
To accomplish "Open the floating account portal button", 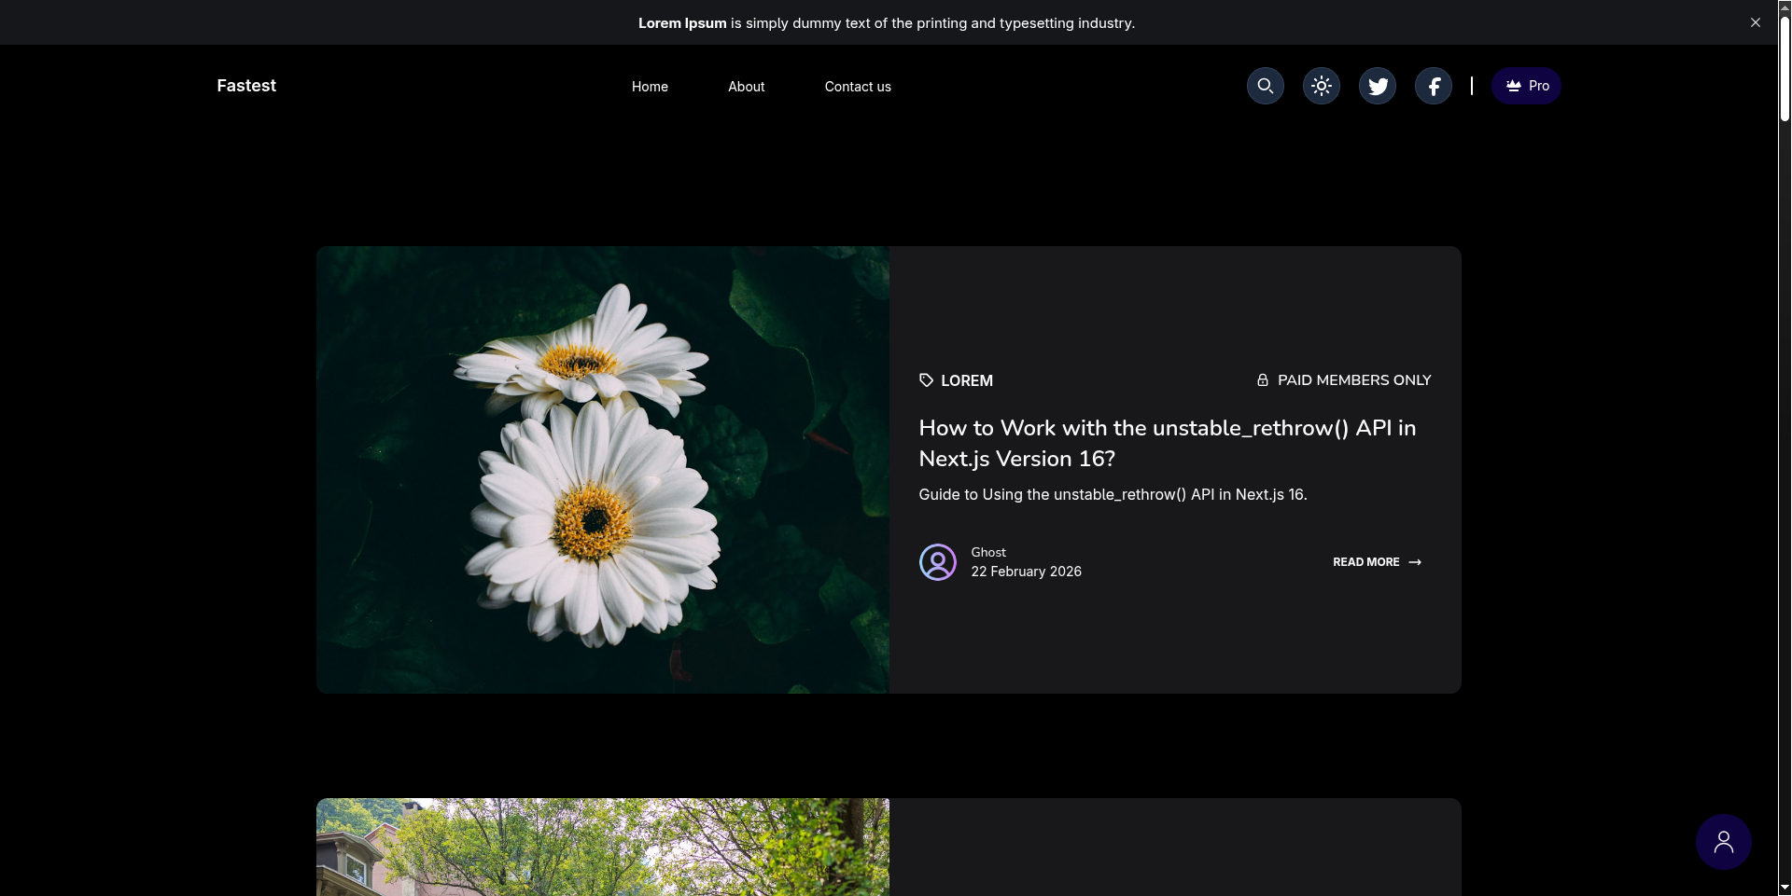I will (x=1723, y=842).
